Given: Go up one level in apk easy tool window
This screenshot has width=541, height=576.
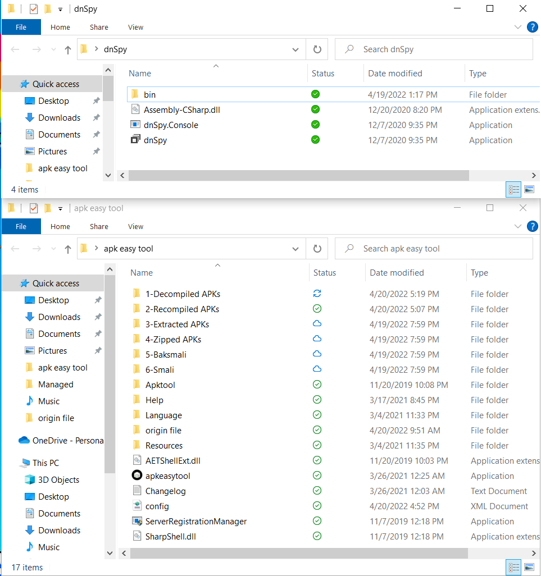Looking at the screenshot, I should [67, 249].
